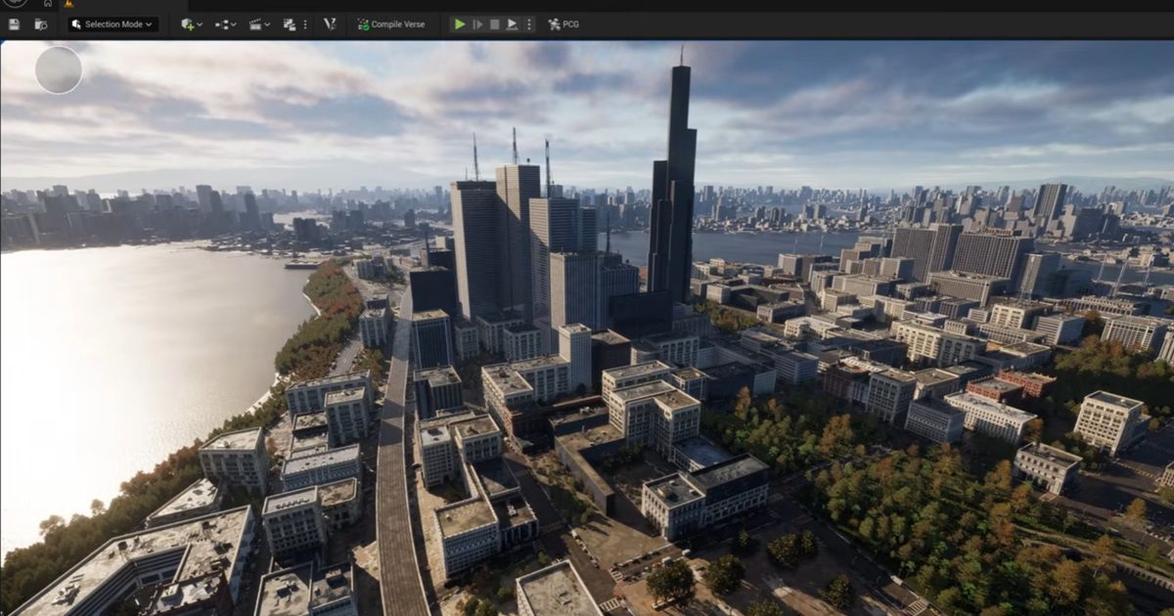Click the cinematics clapperboard icon
This screenshot has width=1174, height=616.
coord(255,24)
